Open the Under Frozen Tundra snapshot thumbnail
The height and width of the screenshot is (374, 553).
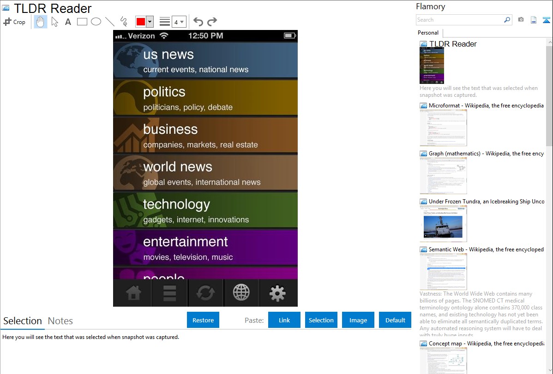coord(443,224)
